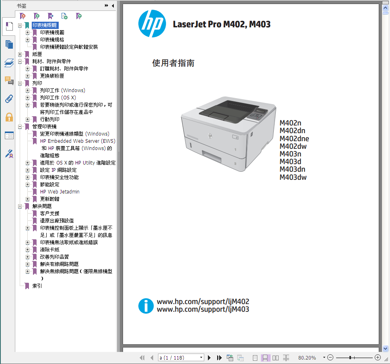The image size is (390, 364).
Task: Collapse the 耗材、附件與零件 bookmark
Action: tap(20, 61)
